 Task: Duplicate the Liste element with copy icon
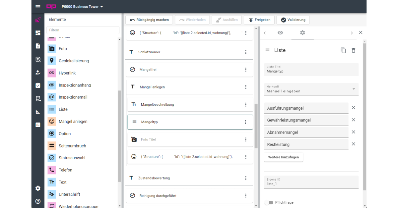point(343,50)
